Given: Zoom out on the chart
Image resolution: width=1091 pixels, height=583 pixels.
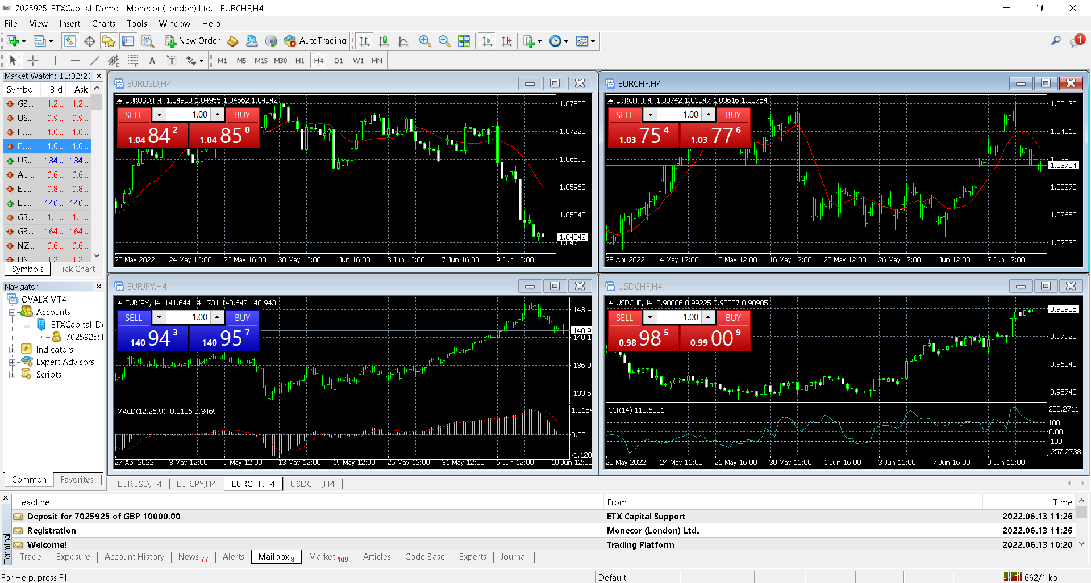Looking at the screenshot, I should tap(444, 41).
